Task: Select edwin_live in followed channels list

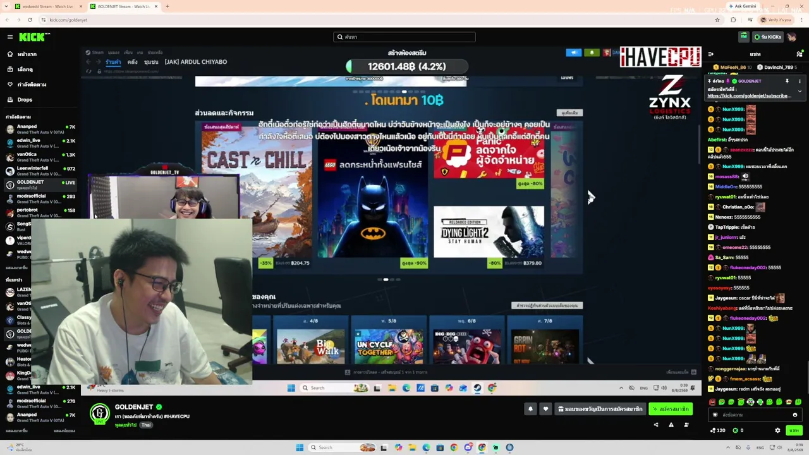Action: point(40,143)
